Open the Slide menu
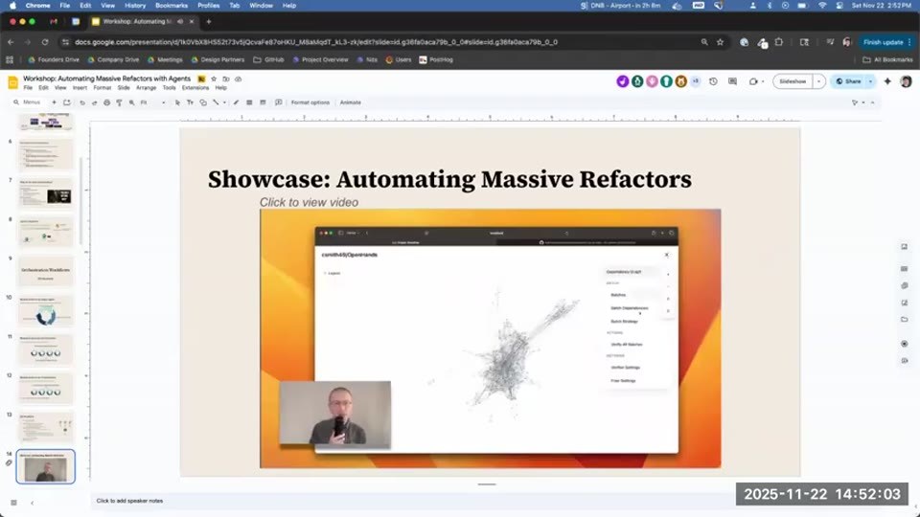 point(124,88)
